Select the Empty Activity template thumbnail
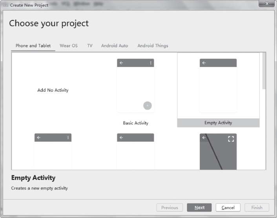The image size is (277, 218). (218, 85)
